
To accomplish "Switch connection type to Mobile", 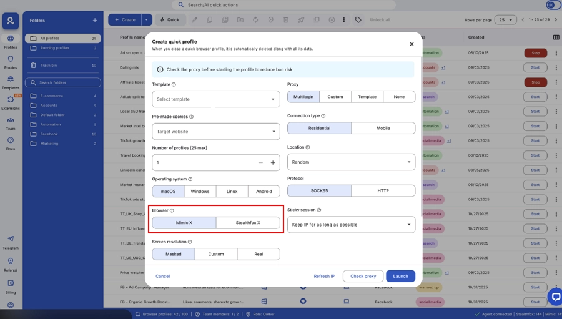I will pos(383,128).
